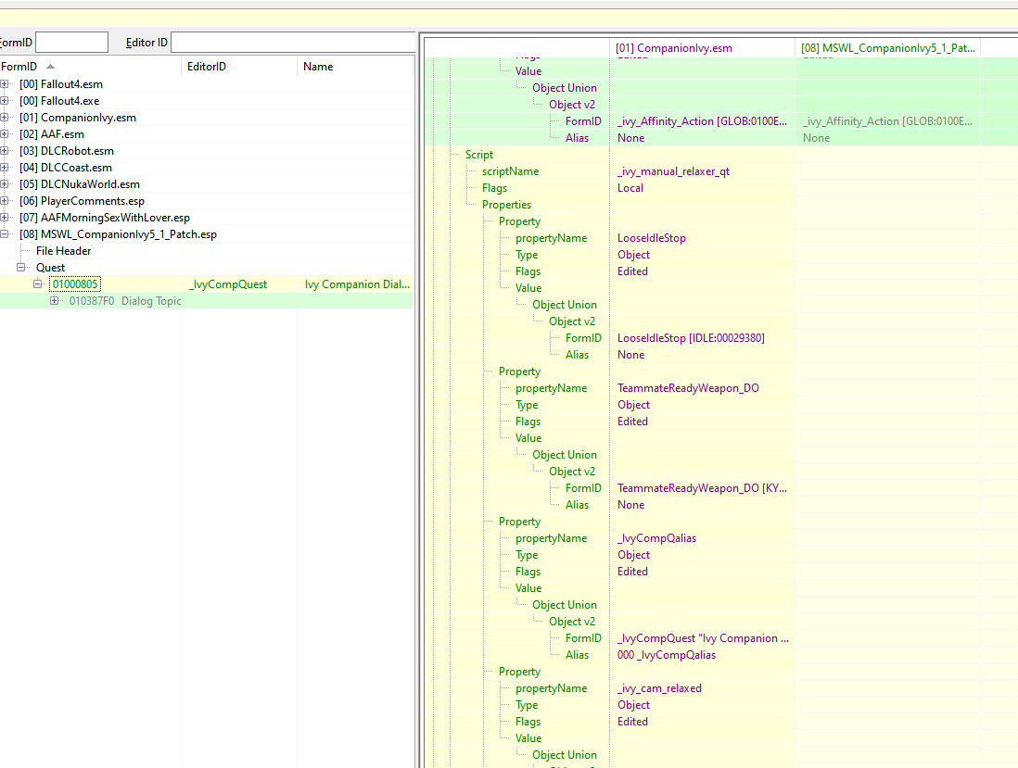Click the FormID search input field
This screenshot has height=768, width=1018.
tap(71, 43)
